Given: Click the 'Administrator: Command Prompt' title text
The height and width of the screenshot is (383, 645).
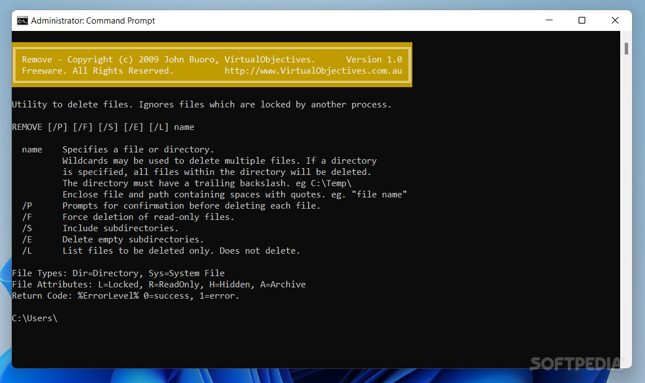Looking at the screenshot, I should click(x=93, y=20).
